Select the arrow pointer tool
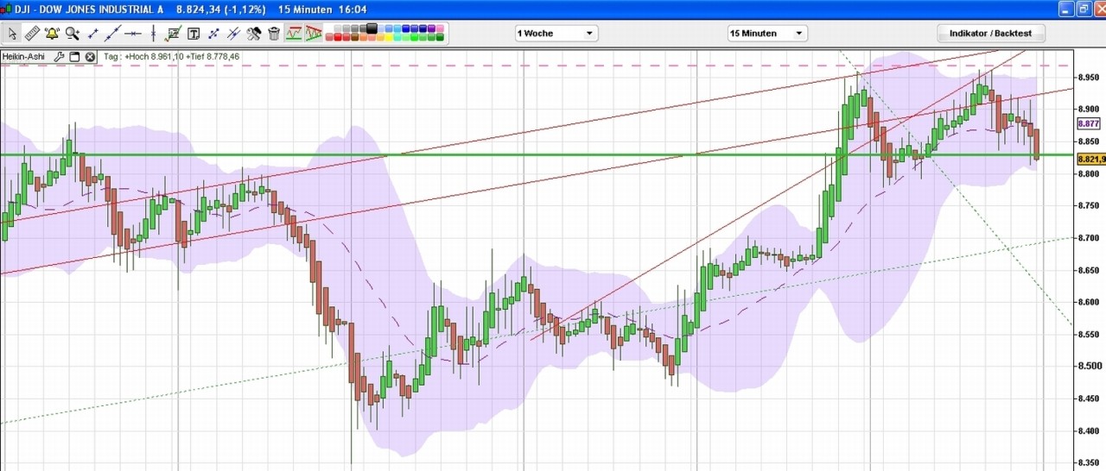Image resolution: width=1106 pixels, height=471 pixels. [x=12, y=34]
